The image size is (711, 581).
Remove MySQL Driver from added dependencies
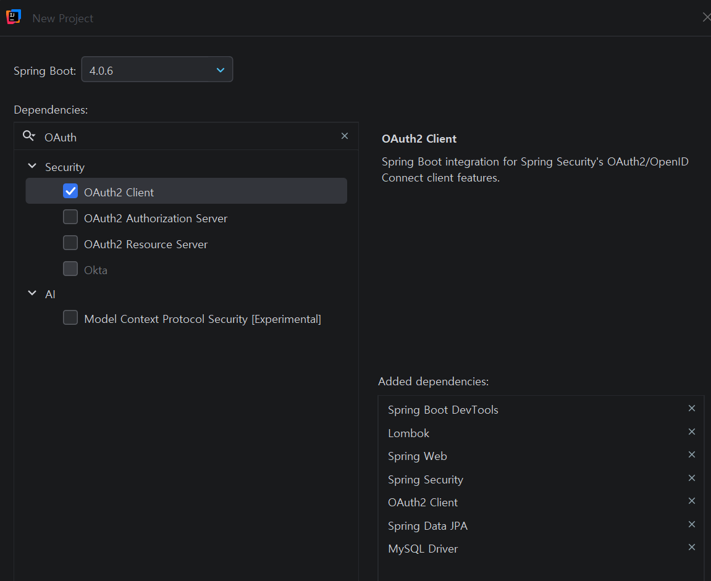point(691,547)
